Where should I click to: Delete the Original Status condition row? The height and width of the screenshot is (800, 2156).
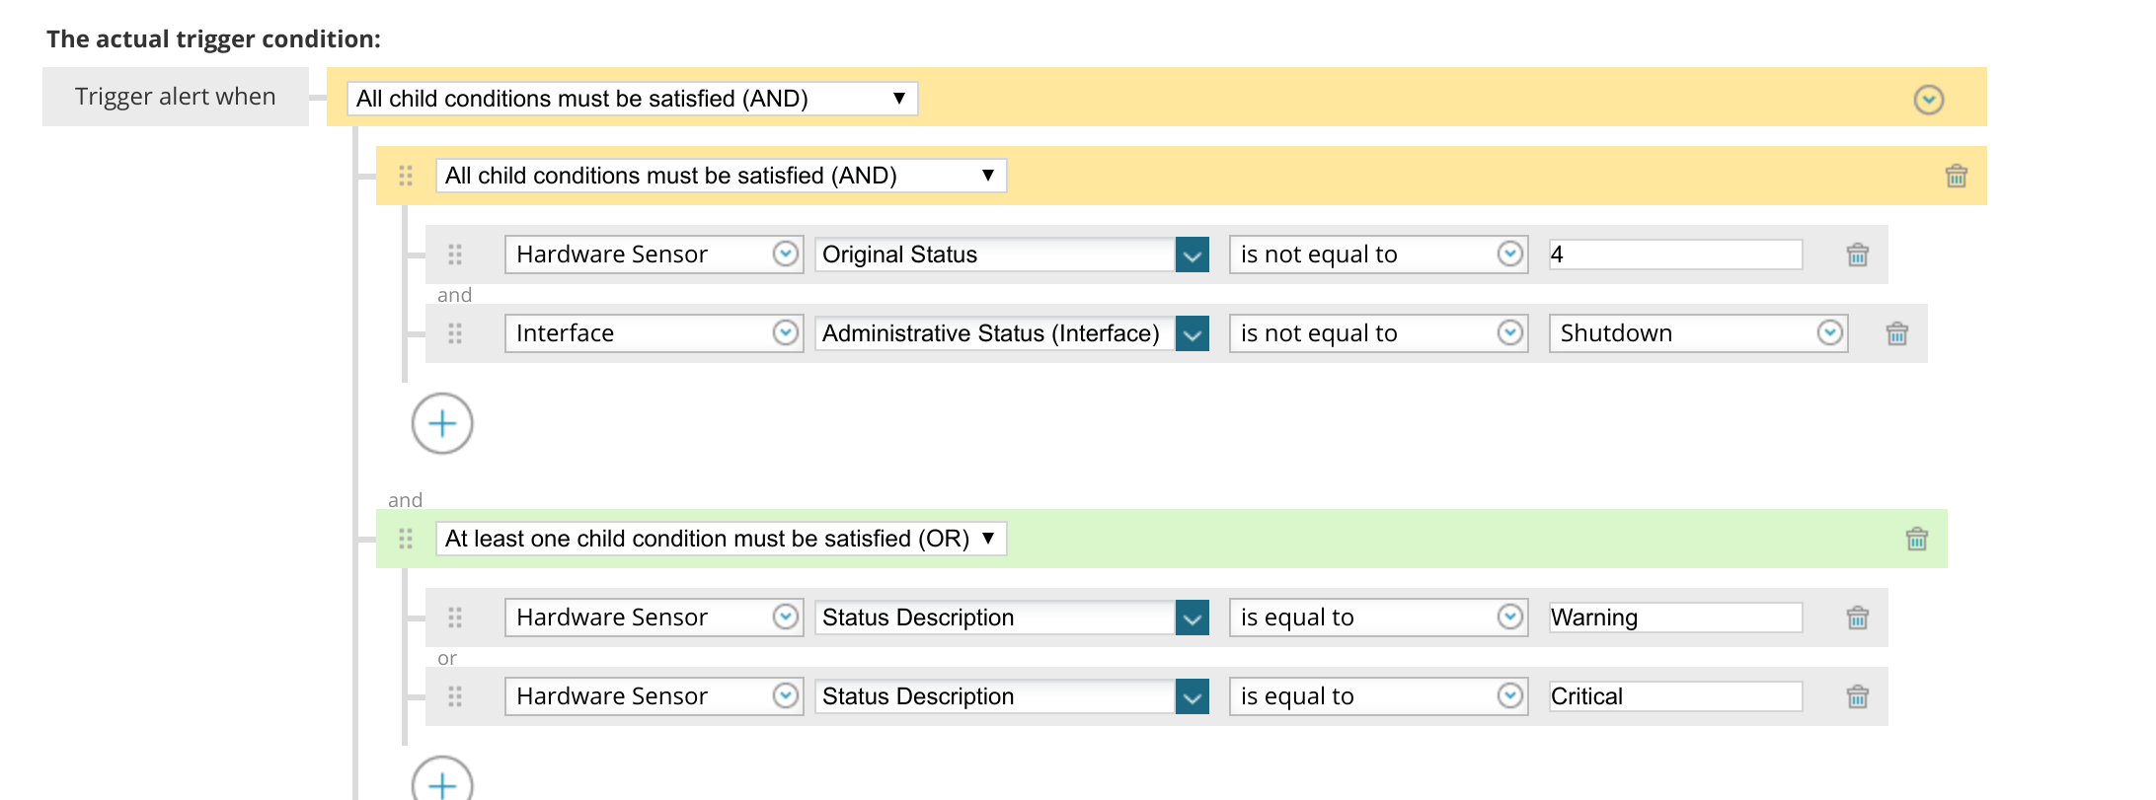(x=1857, y=255)
